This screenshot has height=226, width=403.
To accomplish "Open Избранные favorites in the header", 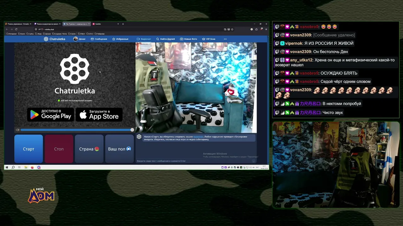I will 120,39.
